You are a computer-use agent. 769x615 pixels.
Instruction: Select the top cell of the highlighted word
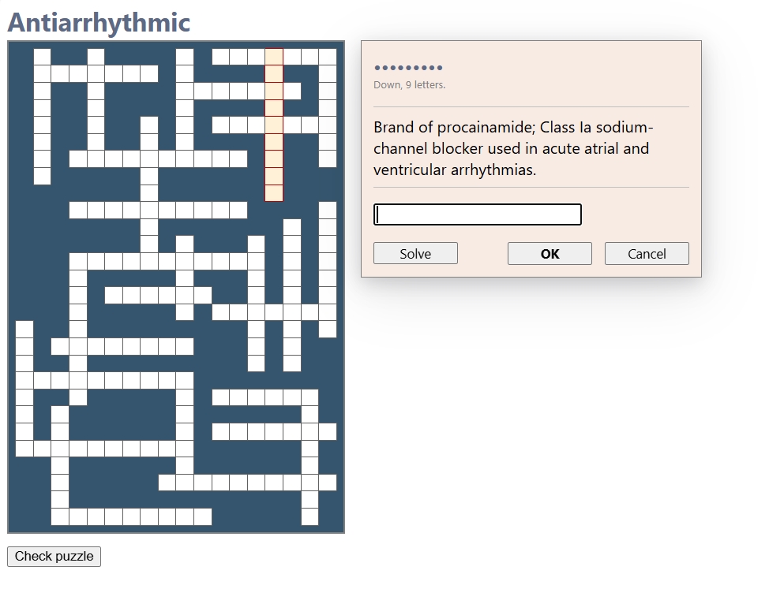coord(274,57)
